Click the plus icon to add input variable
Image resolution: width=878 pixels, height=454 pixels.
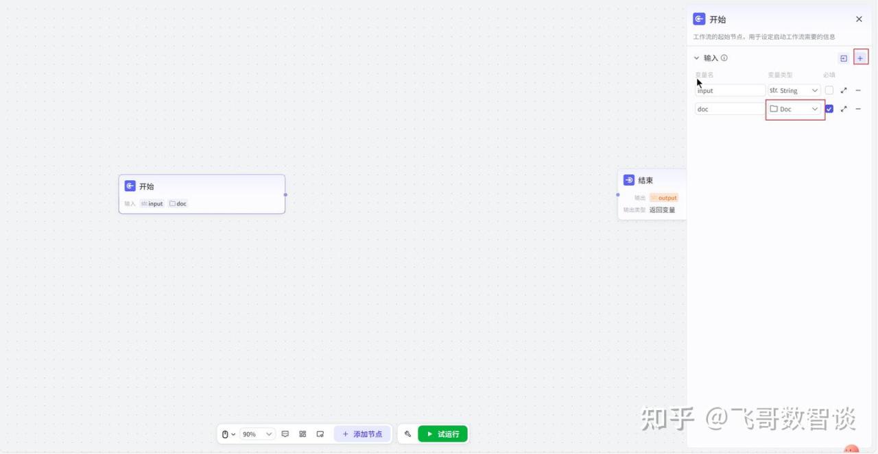860,58
